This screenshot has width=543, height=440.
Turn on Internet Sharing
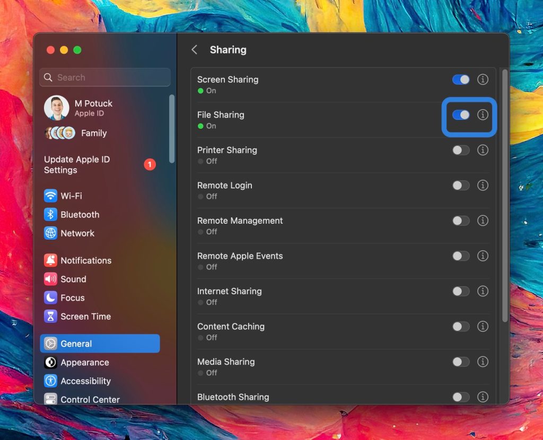pyautogui.click(x=460, y=291)
